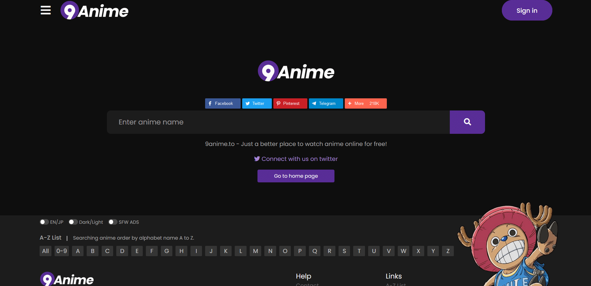The image size is (591, 286).
Task: Open the hamburger menu icon
Action: point(46,10)
